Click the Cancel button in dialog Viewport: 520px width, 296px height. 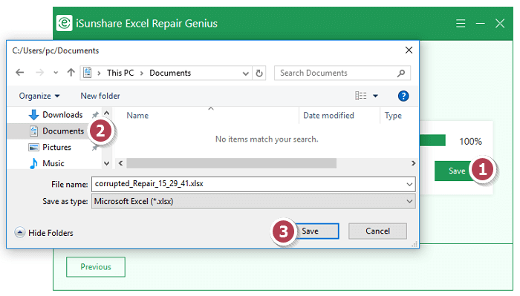tap(377, 231)
